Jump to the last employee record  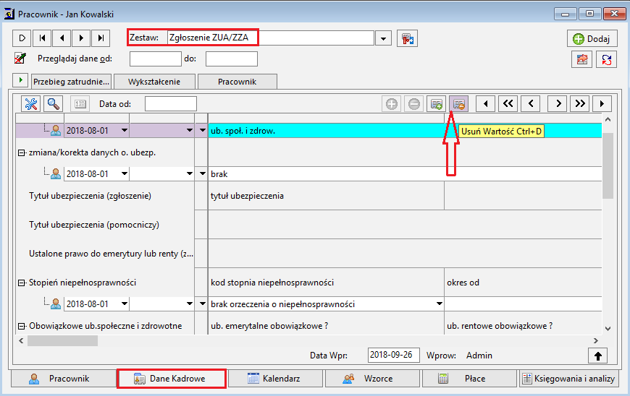(x=101, y=38)
